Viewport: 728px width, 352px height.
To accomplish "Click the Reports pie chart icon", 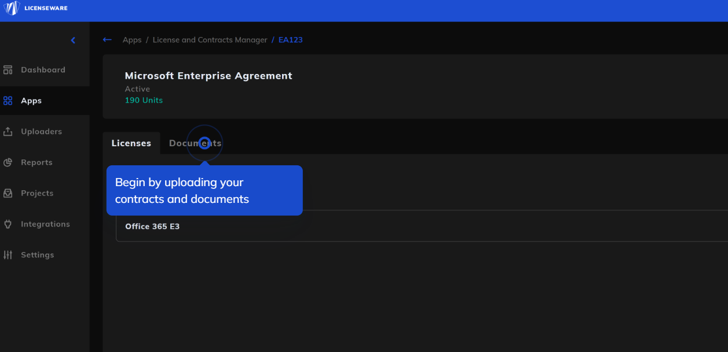I will pos(8,162).
